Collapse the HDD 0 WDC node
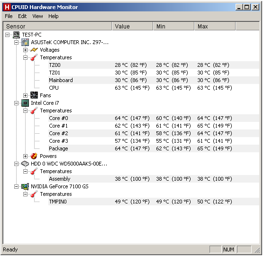Viewport: 264px width, 258px height. [x=16, y=164]
